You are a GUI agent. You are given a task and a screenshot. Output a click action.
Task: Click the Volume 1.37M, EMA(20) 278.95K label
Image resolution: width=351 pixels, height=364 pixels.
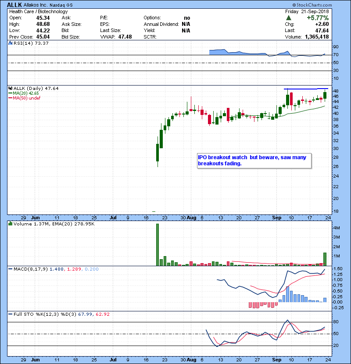[54, 224]
